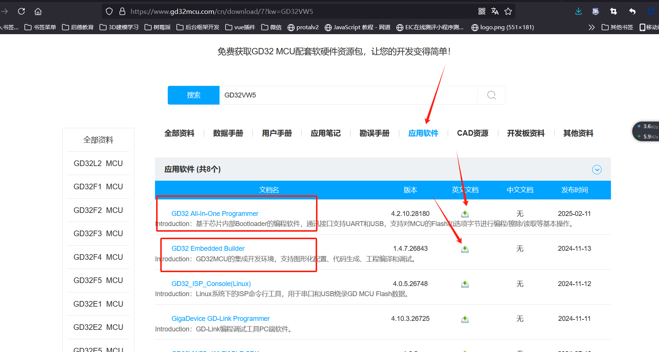The image size is (659, 352).
Task: Bookmark this page with star icon
Action: (508, 11)
